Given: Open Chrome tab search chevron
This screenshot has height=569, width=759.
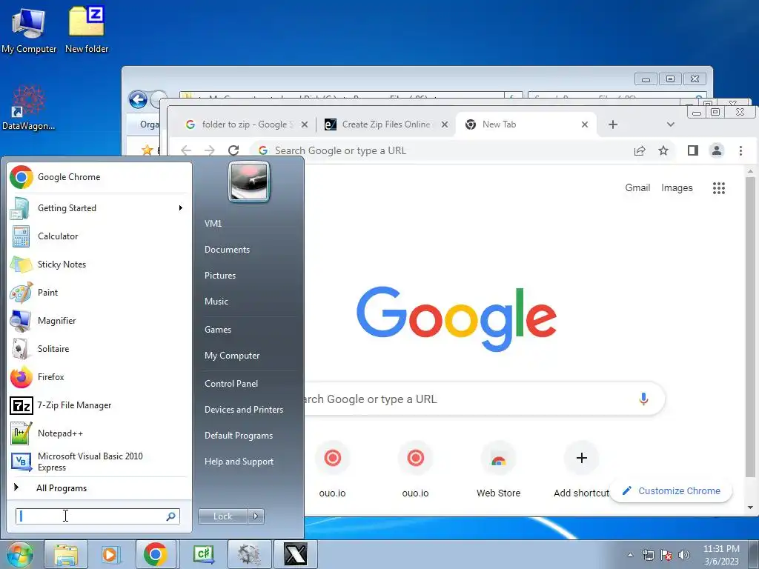Looking at the screenshot, I should point(670,124).
